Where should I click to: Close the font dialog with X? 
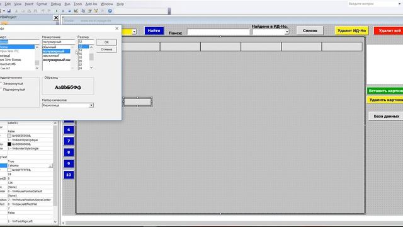(x=117, y=28)
